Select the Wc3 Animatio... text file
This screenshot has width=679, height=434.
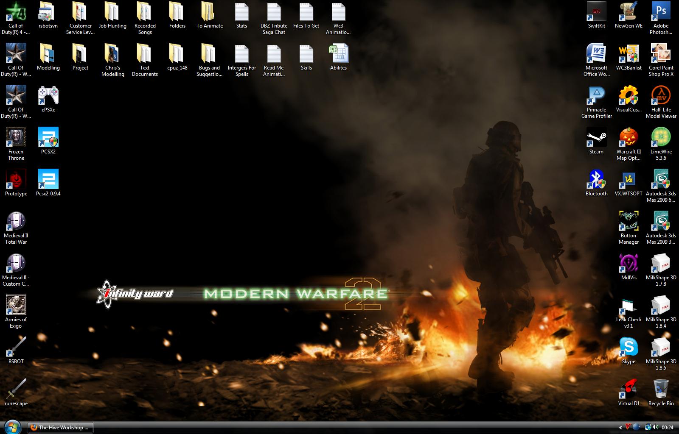(x=338, y=19)
